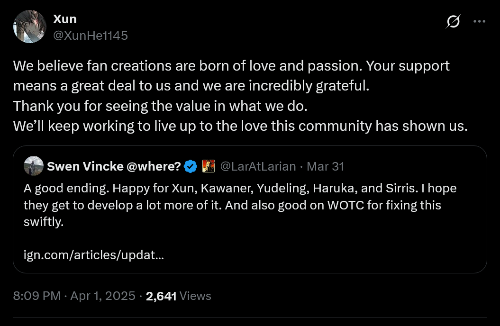Click the 2,641 Views count
500x326 pixels.
tap(179, 296)
